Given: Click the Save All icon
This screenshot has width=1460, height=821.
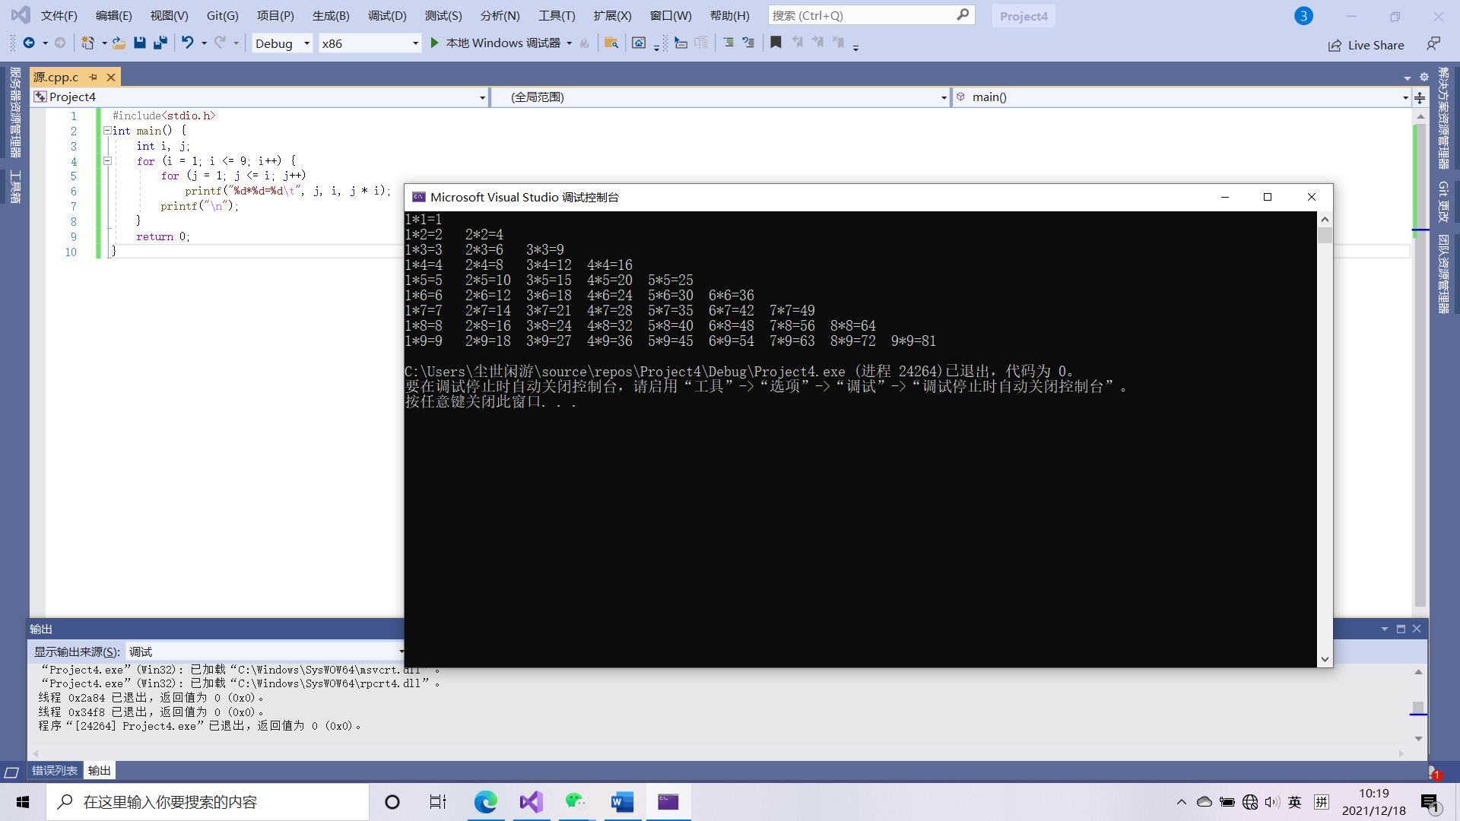Looking at the screenshot, I should (x=160, y=43).
